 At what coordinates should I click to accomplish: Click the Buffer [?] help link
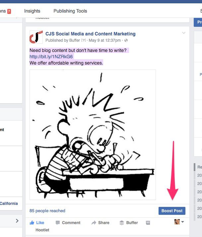tap(84, 40)
